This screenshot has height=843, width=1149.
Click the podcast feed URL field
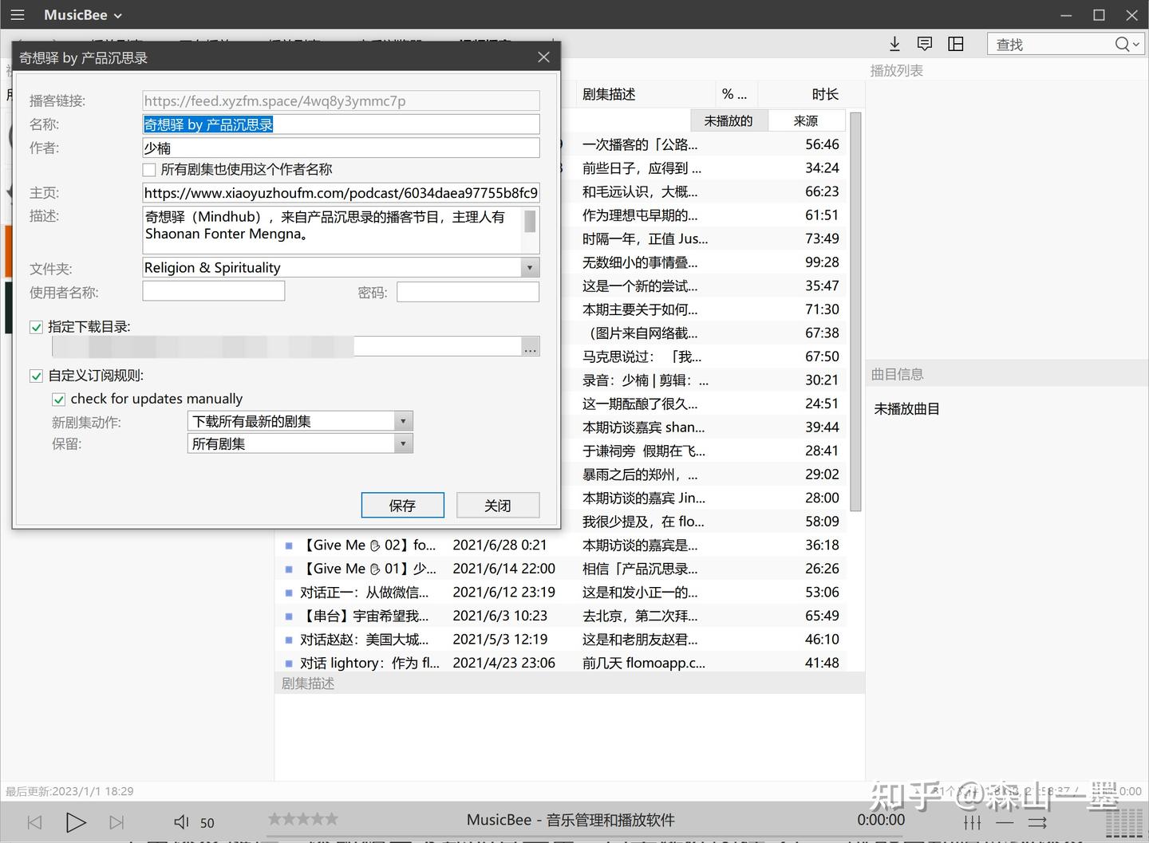pyautogui.click(x=341, y=100)
